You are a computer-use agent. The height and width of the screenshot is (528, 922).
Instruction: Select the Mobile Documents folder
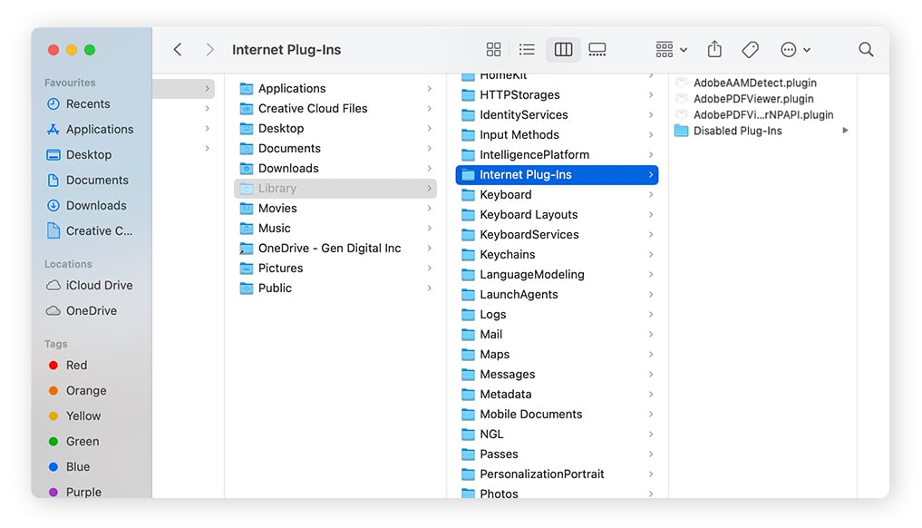pos(557,415)
